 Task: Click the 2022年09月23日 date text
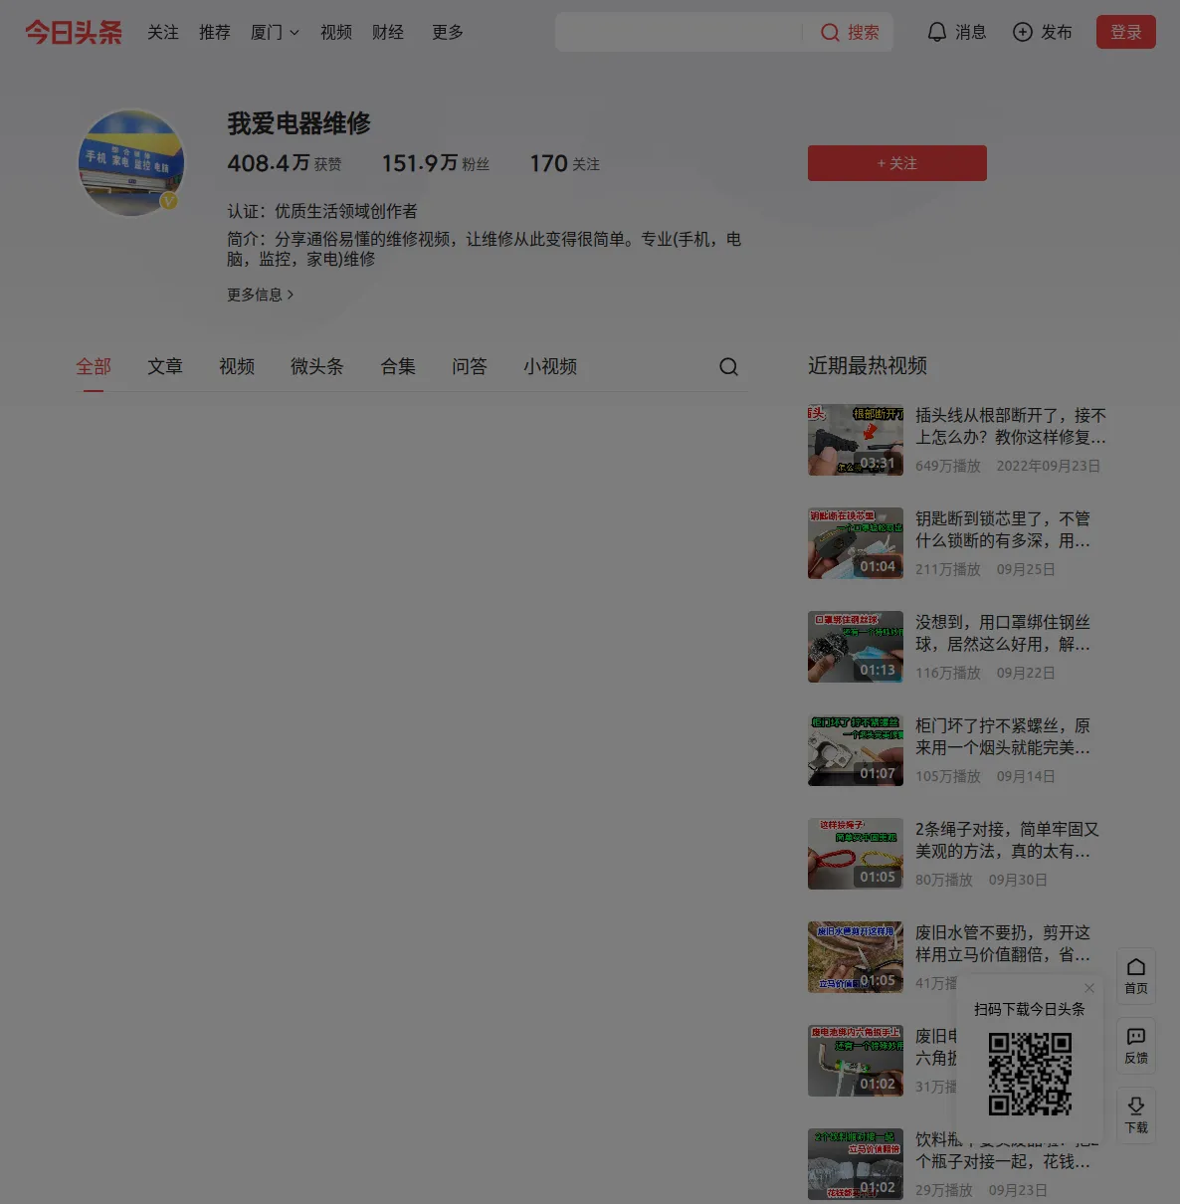pos(1049,466)
